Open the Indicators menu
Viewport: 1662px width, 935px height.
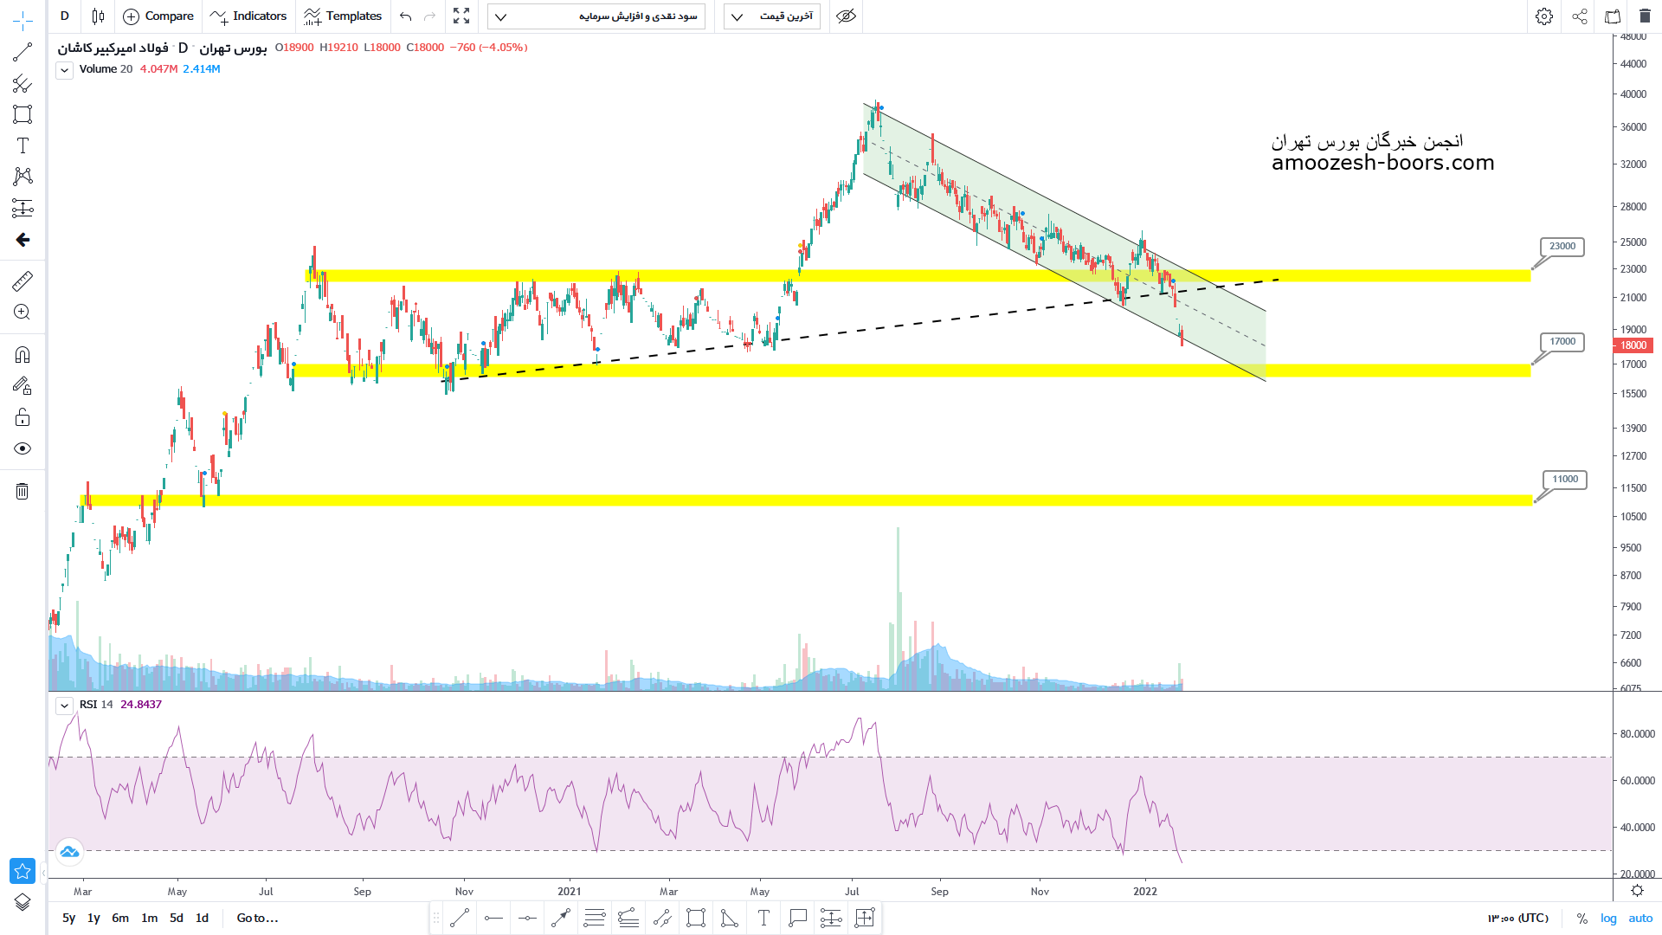click(249, 16)
